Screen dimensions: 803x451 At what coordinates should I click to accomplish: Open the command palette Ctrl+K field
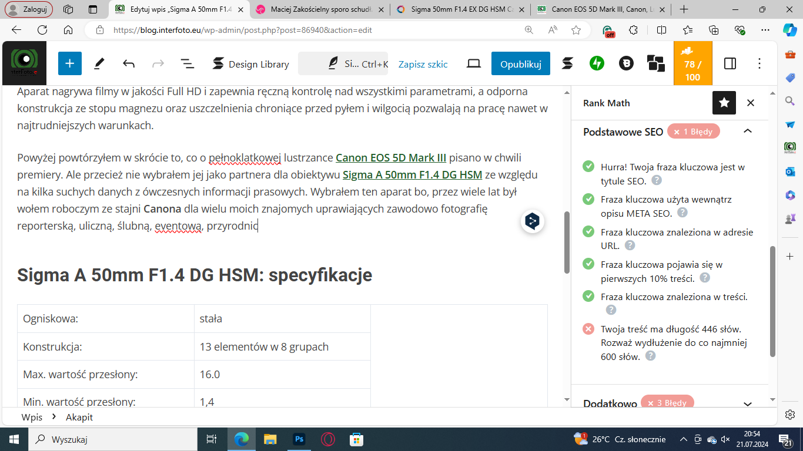[x=343, y=63]
